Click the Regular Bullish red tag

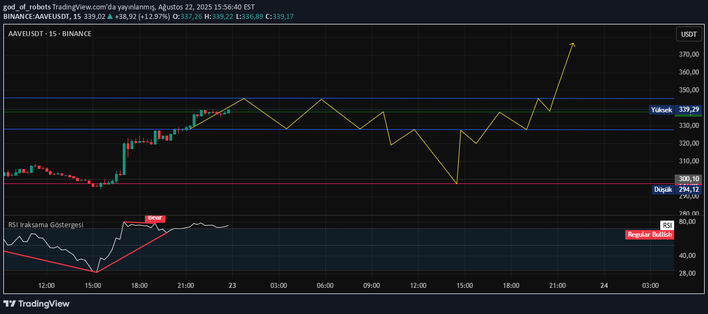coord(649,235)
